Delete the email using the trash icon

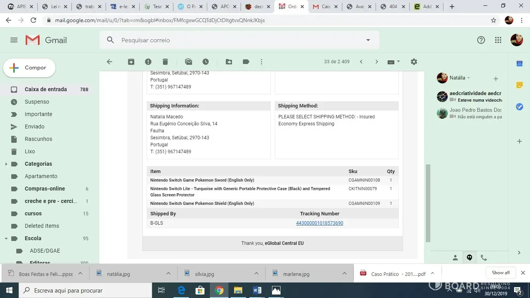[x=165, y=62]
